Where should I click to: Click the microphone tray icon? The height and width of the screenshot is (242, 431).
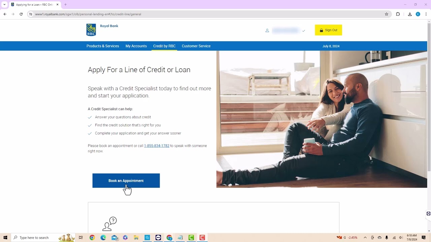(x=387, y=238)
